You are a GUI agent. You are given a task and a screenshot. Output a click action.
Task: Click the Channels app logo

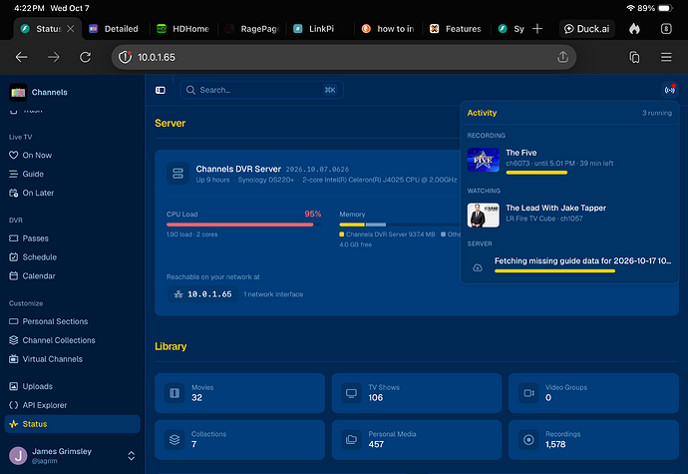point(18,92)
